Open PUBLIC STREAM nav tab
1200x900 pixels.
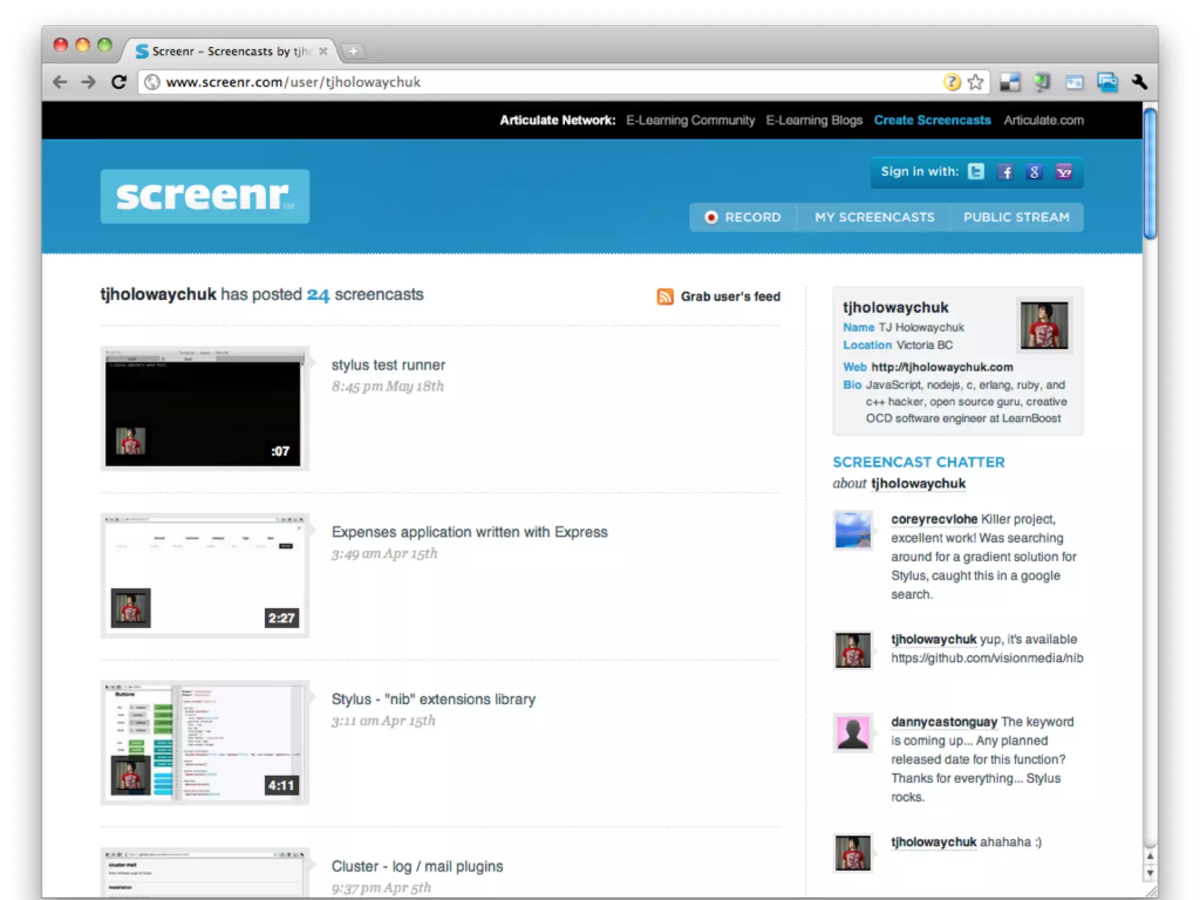(x=1016, y=217)
